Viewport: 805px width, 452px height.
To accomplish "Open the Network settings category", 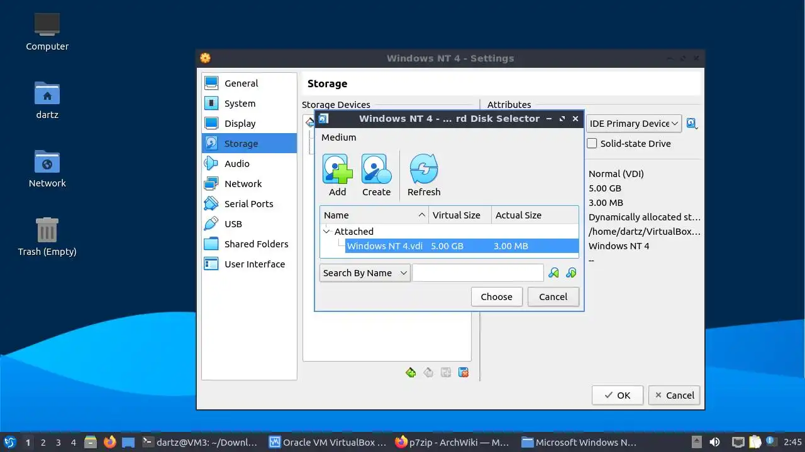I will (249, 183).
